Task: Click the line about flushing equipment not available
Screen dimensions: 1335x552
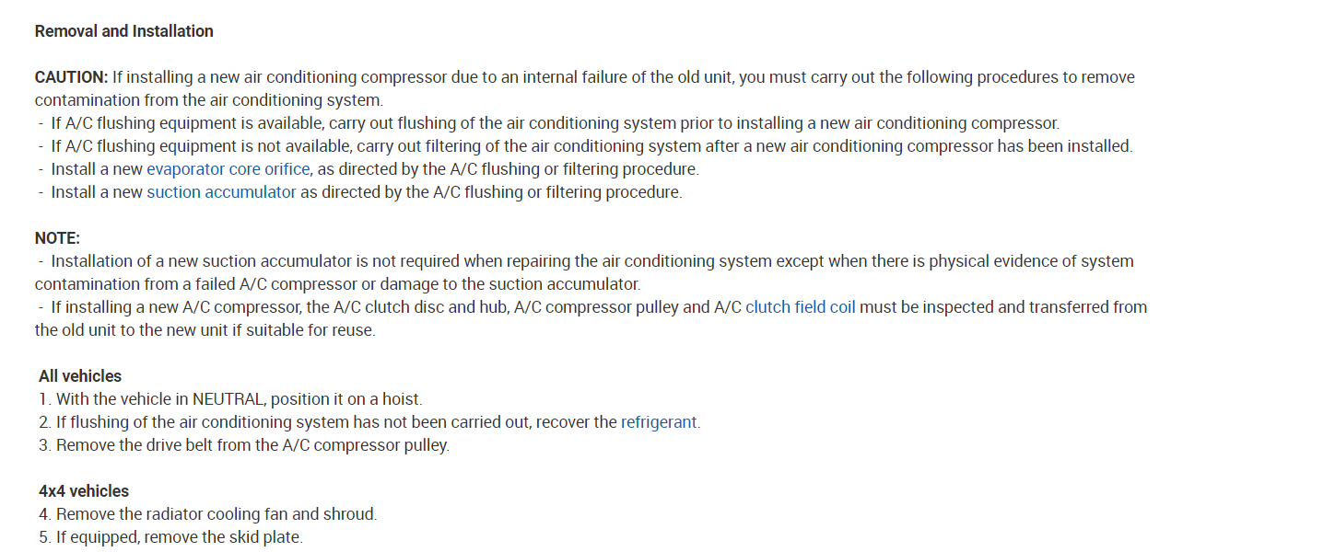Action: tap(590, 146)
